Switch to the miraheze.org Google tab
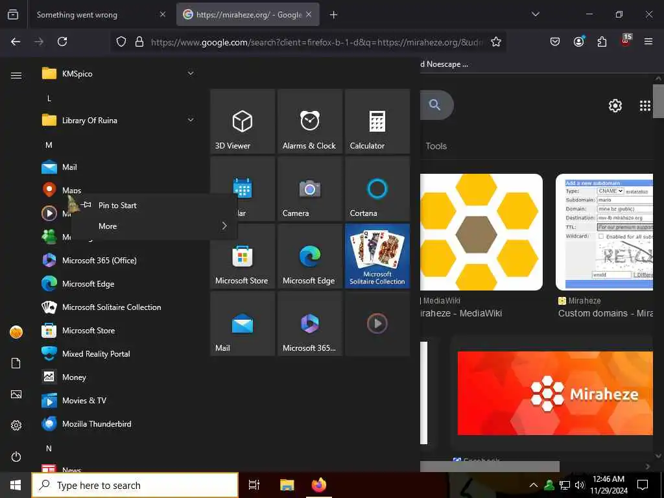Screen dimensions: 664x498 (248, 15)
